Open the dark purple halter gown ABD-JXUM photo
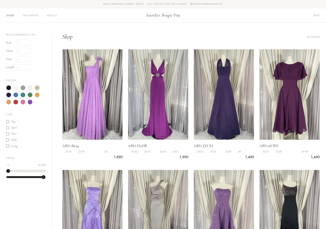Image resolution: width=326 pixels, height=229 pixels. pos(224,94)
